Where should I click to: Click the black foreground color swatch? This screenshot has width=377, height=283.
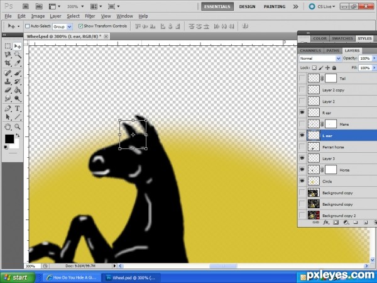pyautogui.click(x=9, y=139)
